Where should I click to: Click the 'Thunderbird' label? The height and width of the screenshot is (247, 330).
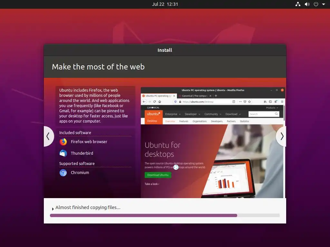[x=82, y=153]
